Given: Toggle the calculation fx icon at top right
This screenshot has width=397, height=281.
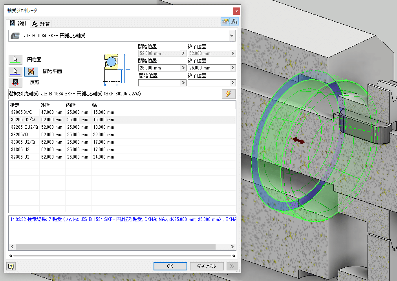Looking at the screenshot, I should [234, 22].
